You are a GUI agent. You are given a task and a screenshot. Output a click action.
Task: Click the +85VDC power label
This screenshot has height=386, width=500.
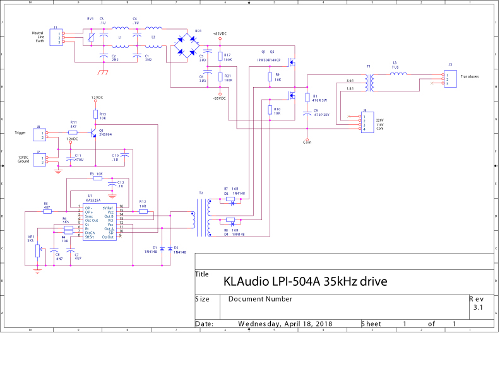220,33
